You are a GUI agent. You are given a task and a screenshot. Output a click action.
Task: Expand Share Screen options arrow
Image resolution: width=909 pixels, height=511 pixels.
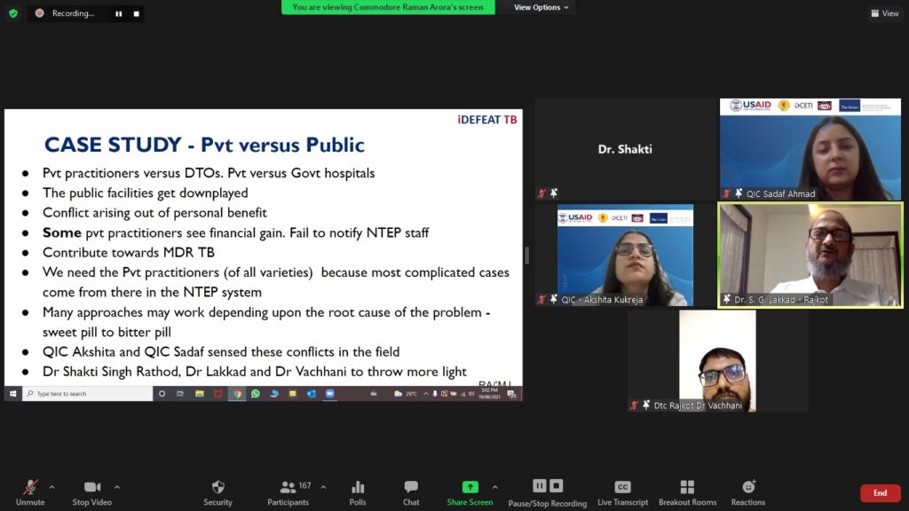pyautogui.click(x=494, y=487)
